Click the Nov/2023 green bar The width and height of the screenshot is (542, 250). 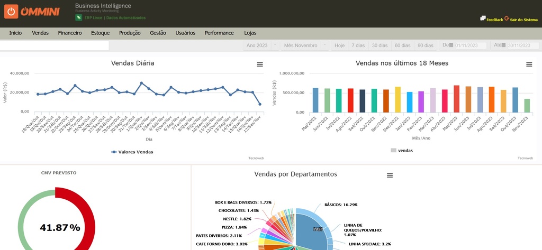[527, 106]
